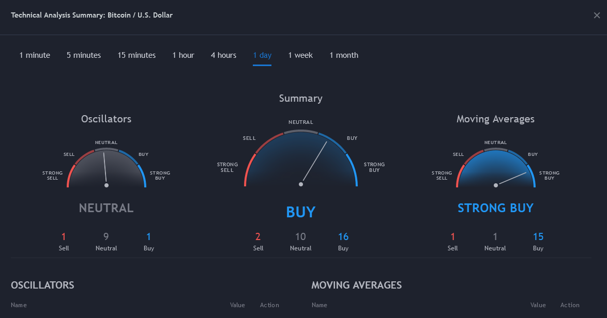Image resolution: width=607 pixels, height=318 pixels.
Task: Select the 5 minutes timeframe tab
Action: point(84,55)
